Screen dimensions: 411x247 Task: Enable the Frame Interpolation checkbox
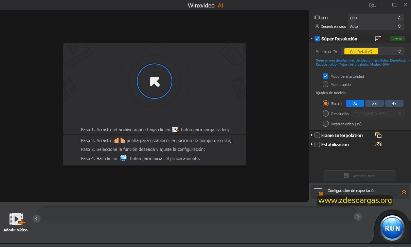[317, 135]
